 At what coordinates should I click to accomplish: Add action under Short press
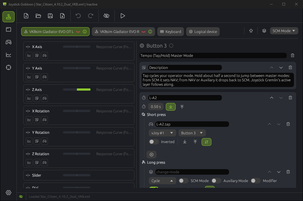[151, 155]
